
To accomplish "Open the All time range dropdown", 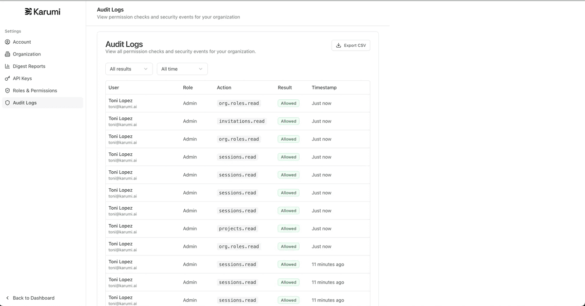I will [x=182, y=69].
